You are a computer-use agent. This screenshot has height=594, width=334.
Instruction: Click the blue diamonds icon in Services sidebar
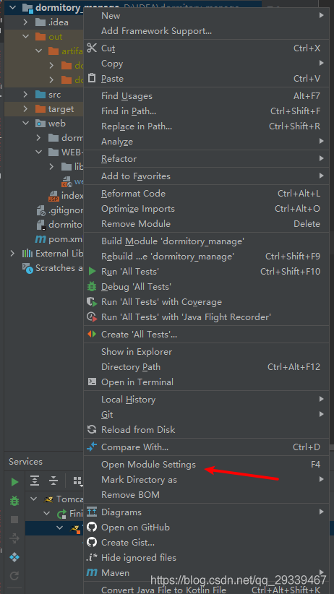tap(14, 557)
